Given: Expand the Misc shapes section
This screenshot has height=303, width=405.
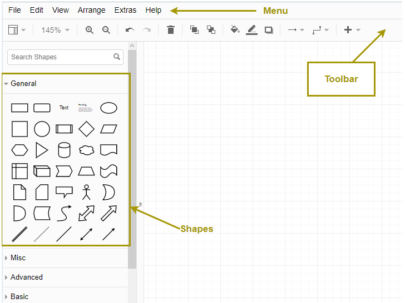Looking at the screenshot, I should (x=65, y=258).
